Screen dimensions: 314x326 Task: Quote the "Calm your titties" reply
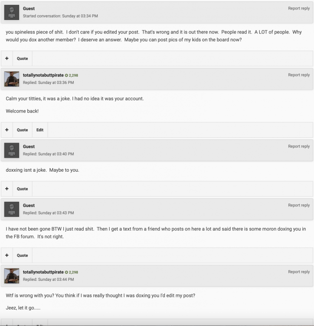pos(23,130)
